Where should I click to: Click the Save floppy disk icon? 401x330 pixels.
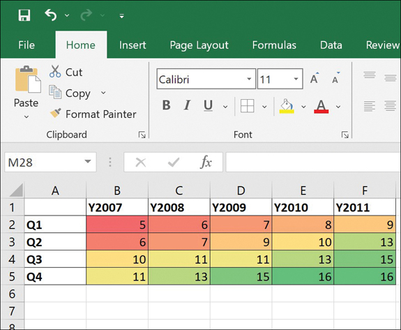click(x=24, y=15)
